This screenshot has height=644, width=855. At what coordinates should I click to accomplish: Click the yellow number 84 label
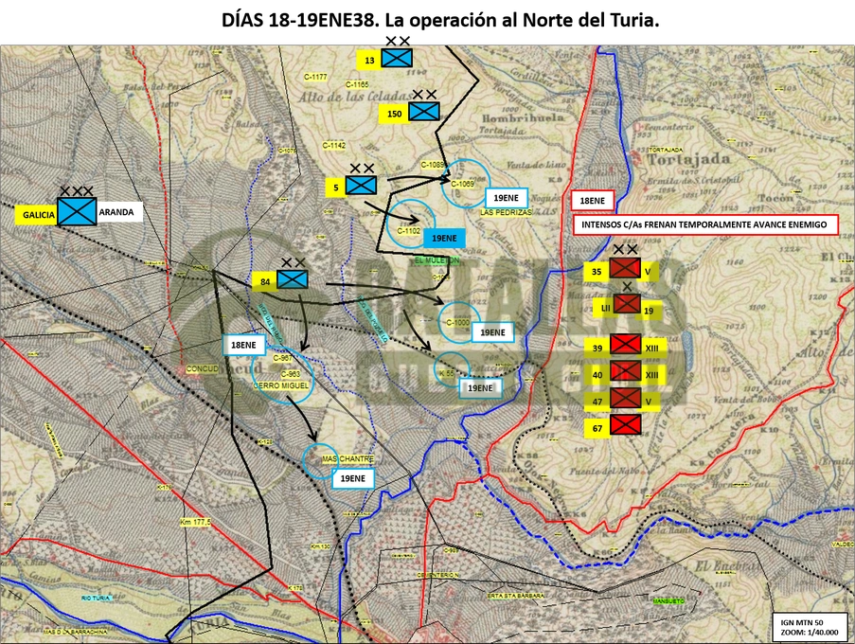(x=265, y=282)
